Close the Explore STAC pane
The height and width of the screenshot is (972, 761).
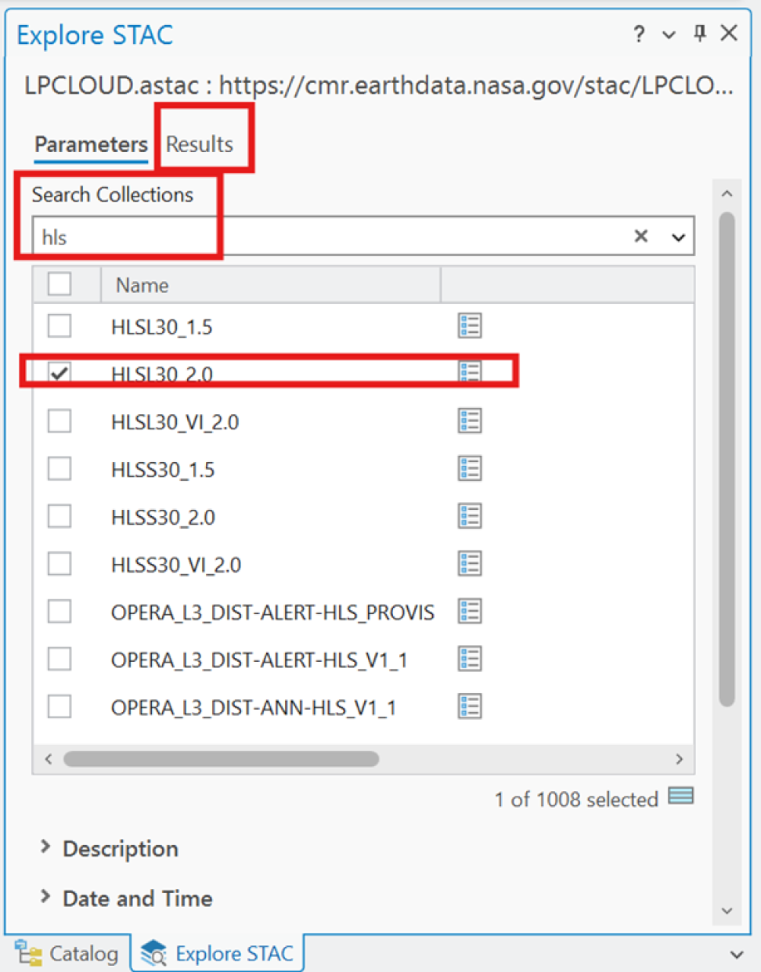729,33
